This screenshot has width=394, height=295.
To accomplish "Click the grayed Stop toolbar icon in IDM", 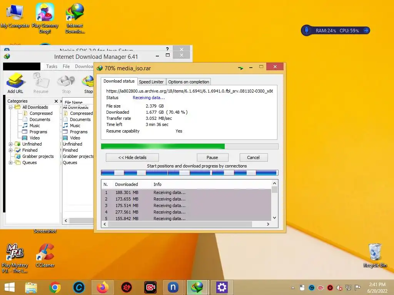I will click(66, 83).
